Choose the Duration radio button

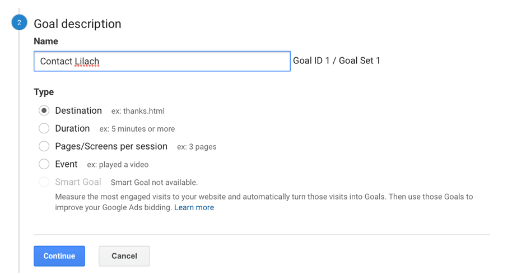point(44,128)
